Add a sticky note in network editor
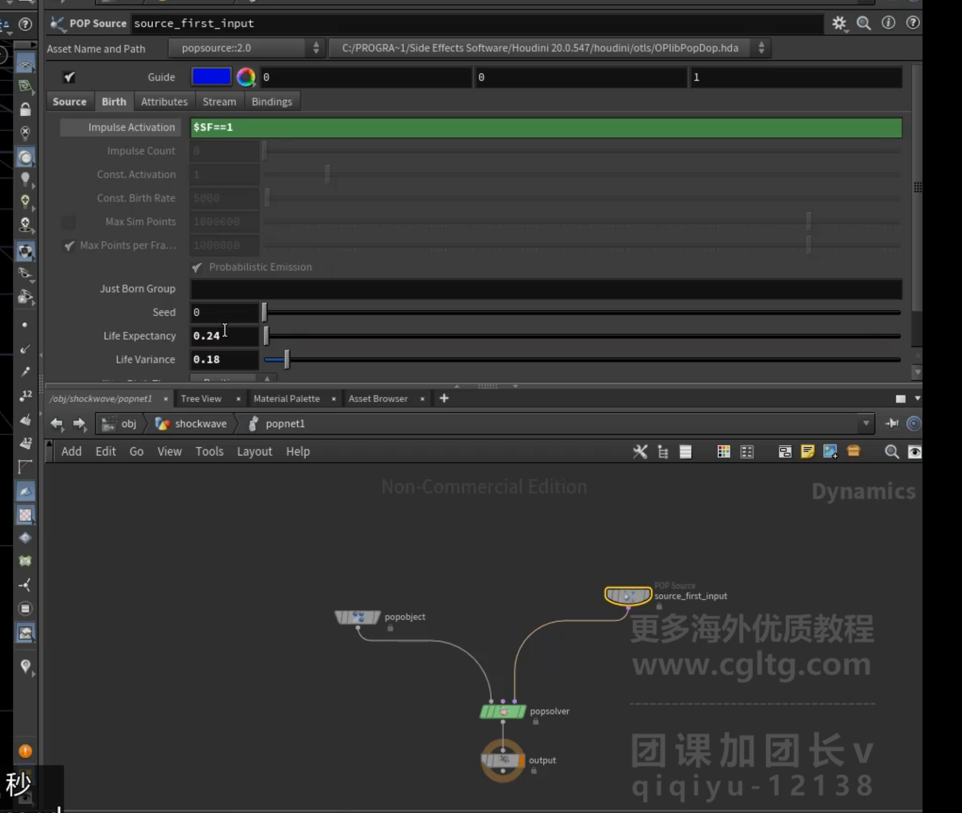Viewport: 962px width, 813px height. click(808, 451)
